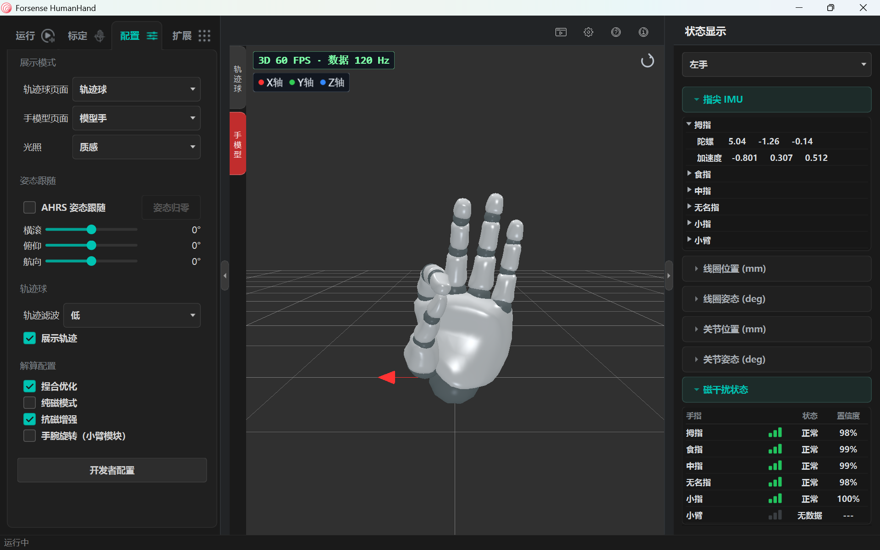Click thumb (拇指) signal strength bars icon
The image size is (880, 550).
click(x=775, y=433)
